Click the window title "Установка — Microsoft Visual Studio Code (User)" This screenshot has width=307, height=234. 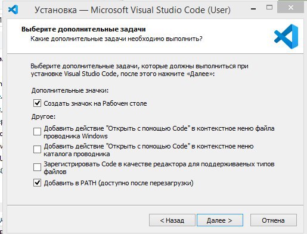point(132,10)
